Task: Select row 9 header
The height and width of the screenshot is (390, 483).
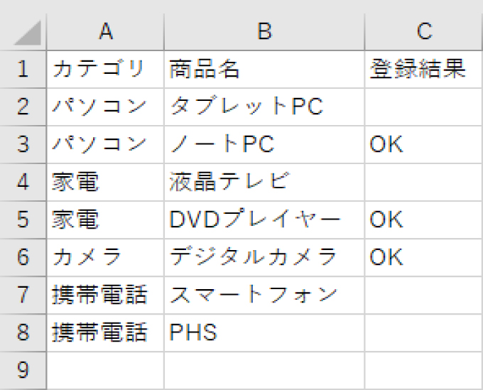Action: point(23,371)
